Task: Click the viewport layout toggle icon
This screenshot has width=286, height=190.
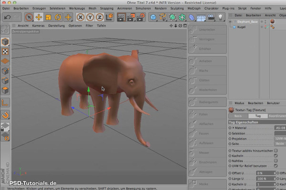Action: 185,26
